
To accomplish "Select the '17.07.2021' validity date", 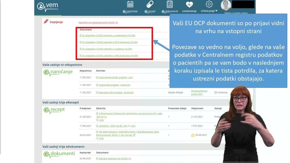I will pos(197,126).
